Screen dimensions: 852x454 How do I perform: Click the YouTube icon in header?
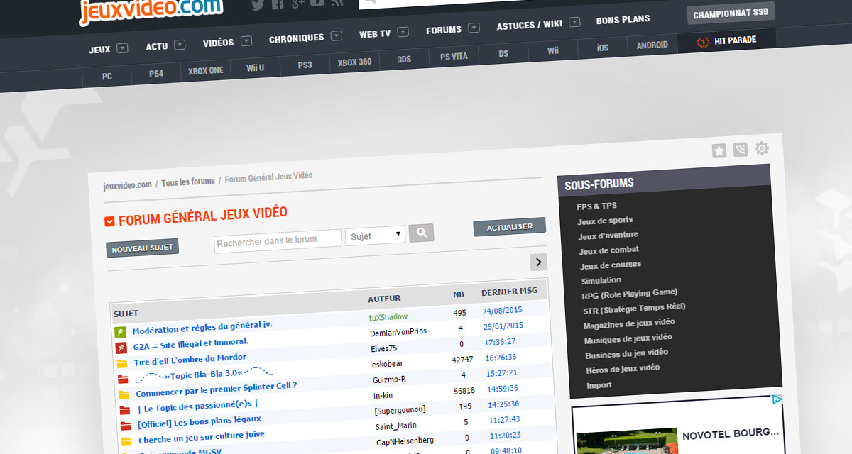317,3
